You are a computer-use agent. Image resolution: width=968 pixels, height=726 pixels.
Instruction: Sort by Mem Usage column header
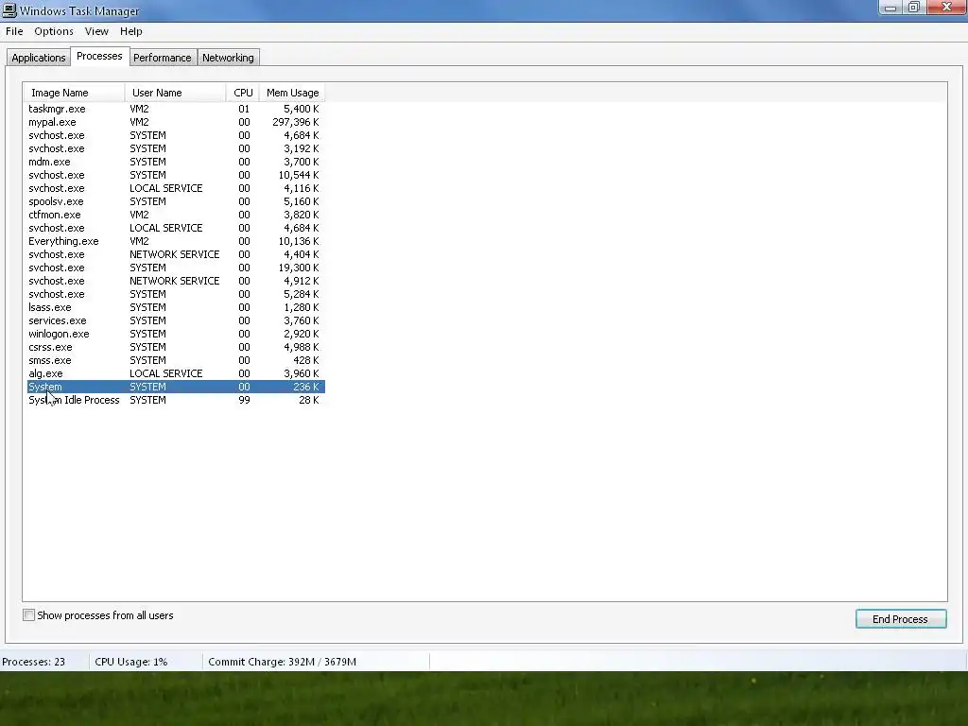(x=293, y=93)
